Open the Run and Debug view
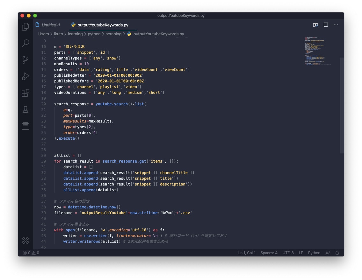 pos(25,76)
